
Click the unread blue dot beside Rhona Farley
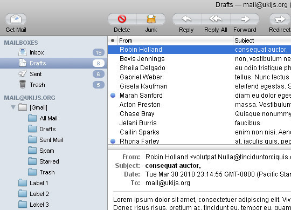click(113, 141)
